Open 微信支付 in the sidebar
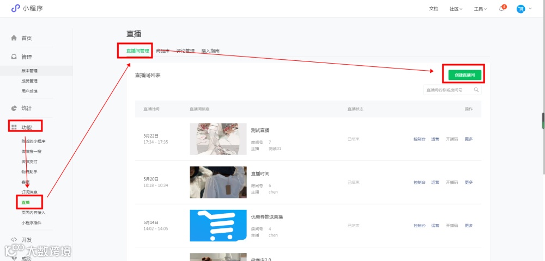The image size is (545, 261). point(29,161)
